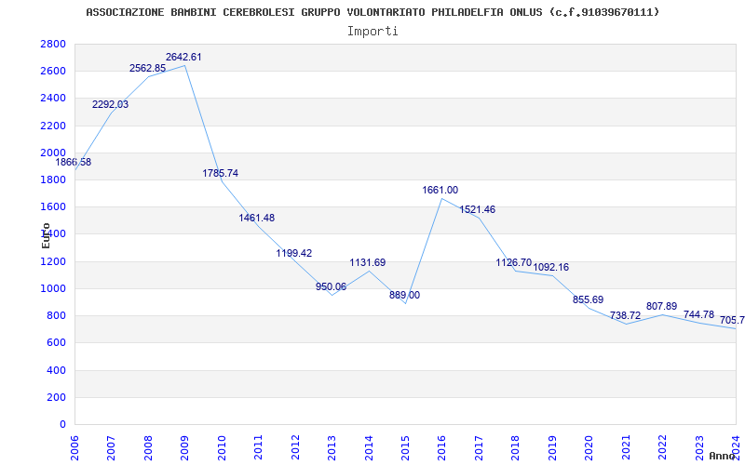Screen dimensions: 745x465
Task: Click the rotated Euro y-axis title
Action: [x=46, y=234]
